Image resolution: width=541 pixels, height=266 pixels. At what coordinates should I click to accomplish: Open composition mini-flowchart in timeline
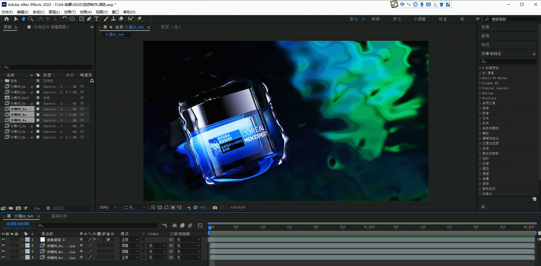(165, 225)
